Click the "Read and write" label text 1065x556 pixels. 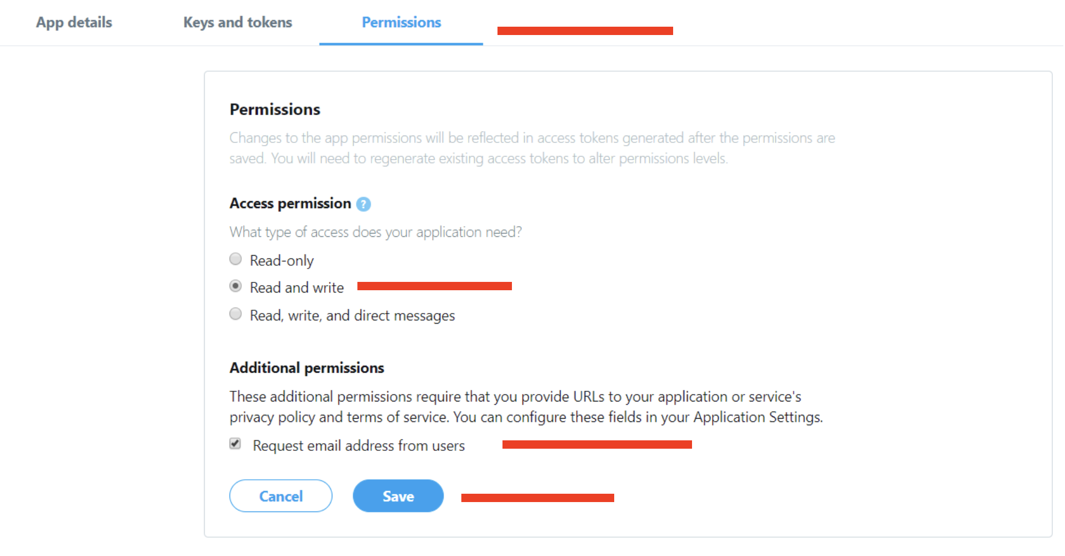pyautogui.click(x=297, y=287)
